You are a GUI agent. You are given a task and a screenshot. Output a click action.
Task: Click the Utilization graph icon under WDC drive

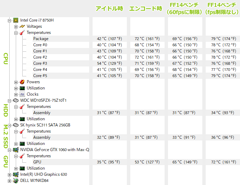tap(22, 119)
